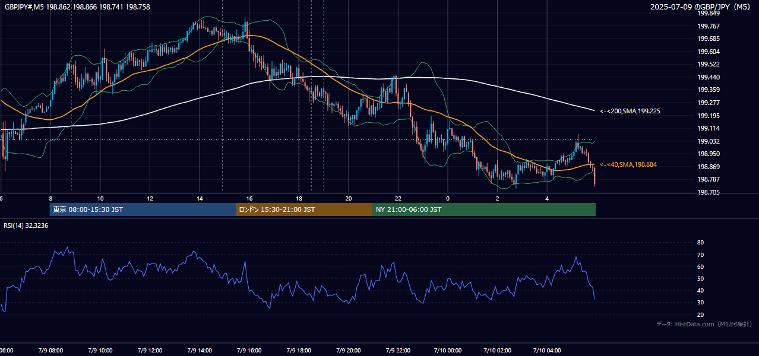Click price axis label 198.705
This screenshot has height=356, width=759.
point(708,192)
